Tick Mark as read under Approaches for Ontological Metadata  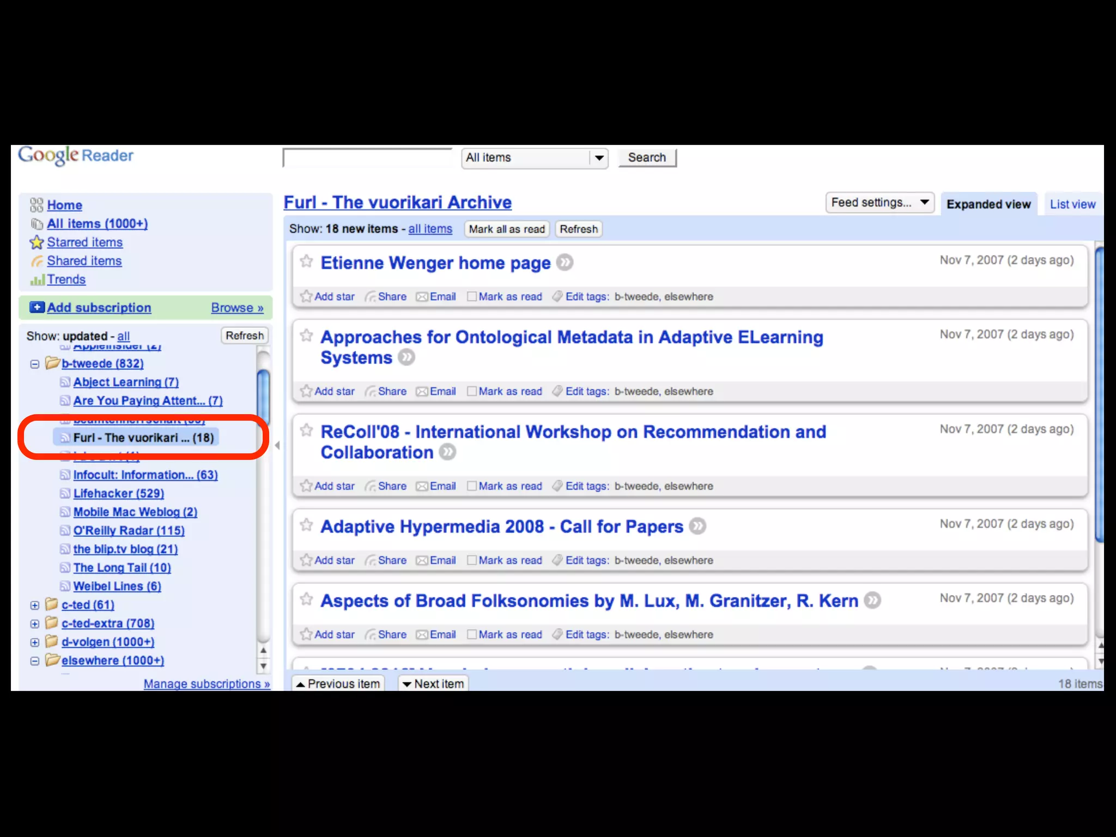coord(472,391)
